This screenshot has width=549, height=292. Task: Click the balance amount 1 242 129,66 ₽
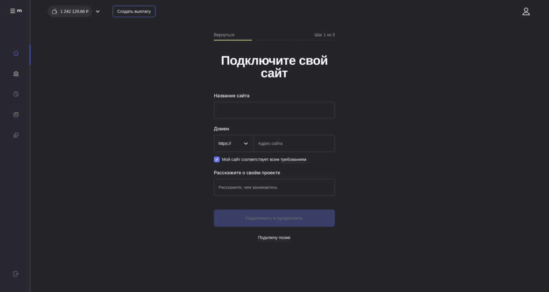[74, 12]
